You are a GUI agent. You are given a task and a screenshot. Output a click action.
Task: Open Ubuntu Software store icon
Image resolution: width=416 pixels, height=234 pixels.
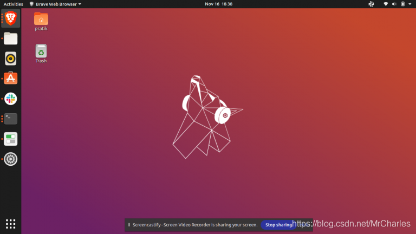(x=11, y=78)
